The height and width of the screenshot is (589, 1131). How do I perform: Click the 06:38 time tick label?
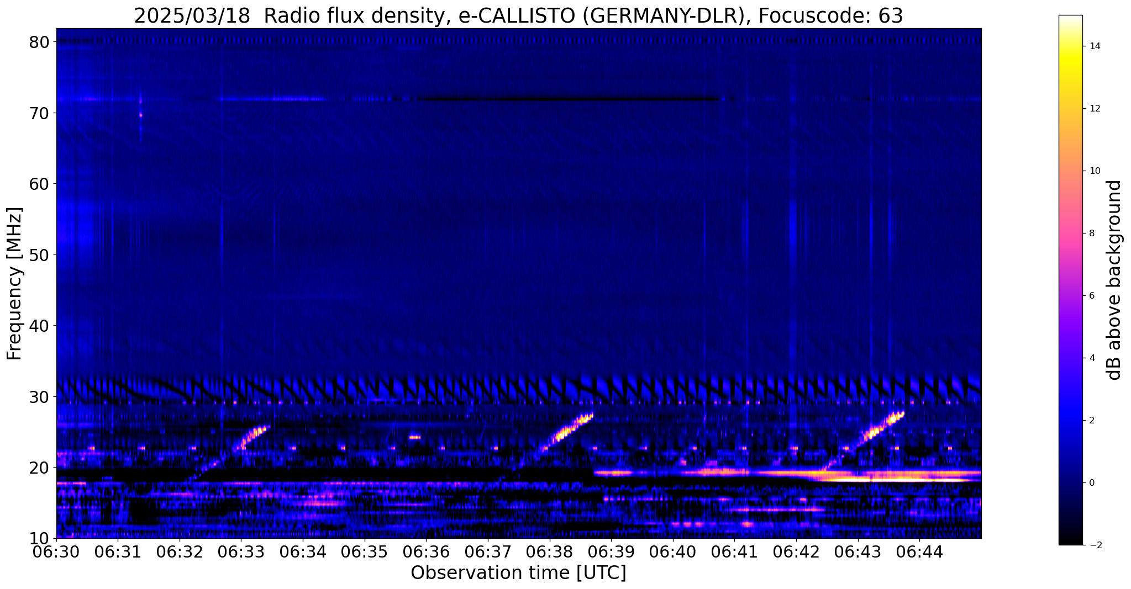click(550, 551)
